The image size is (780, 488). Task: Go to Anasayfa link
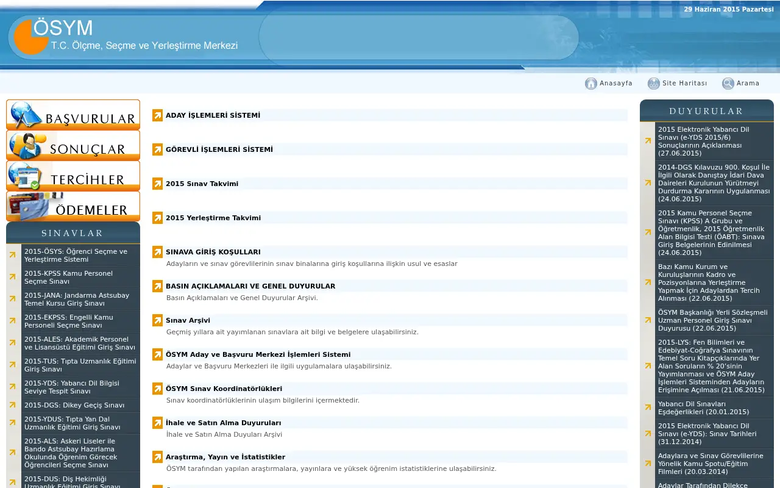[616, 84]
